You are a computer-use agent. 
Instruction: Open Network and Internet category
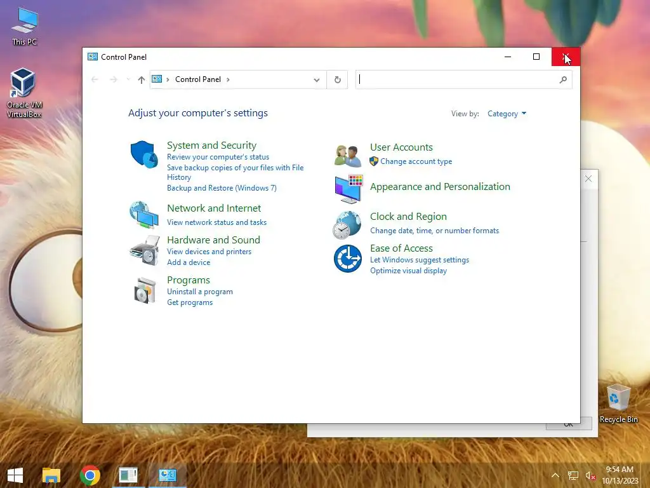(x=214, y=208)
